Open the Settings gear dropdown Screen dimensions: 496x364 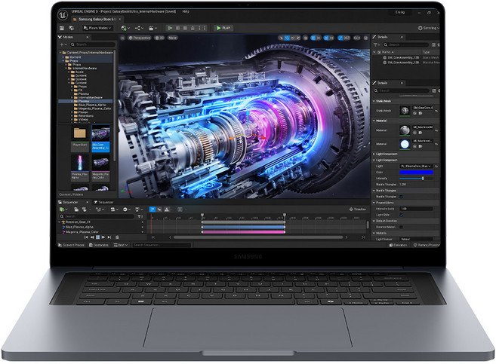429,28
